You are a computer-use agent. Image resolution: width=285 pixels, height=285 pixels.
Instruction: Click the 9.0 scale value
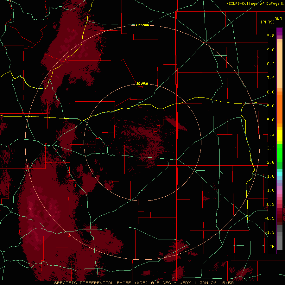coord(271,50)
